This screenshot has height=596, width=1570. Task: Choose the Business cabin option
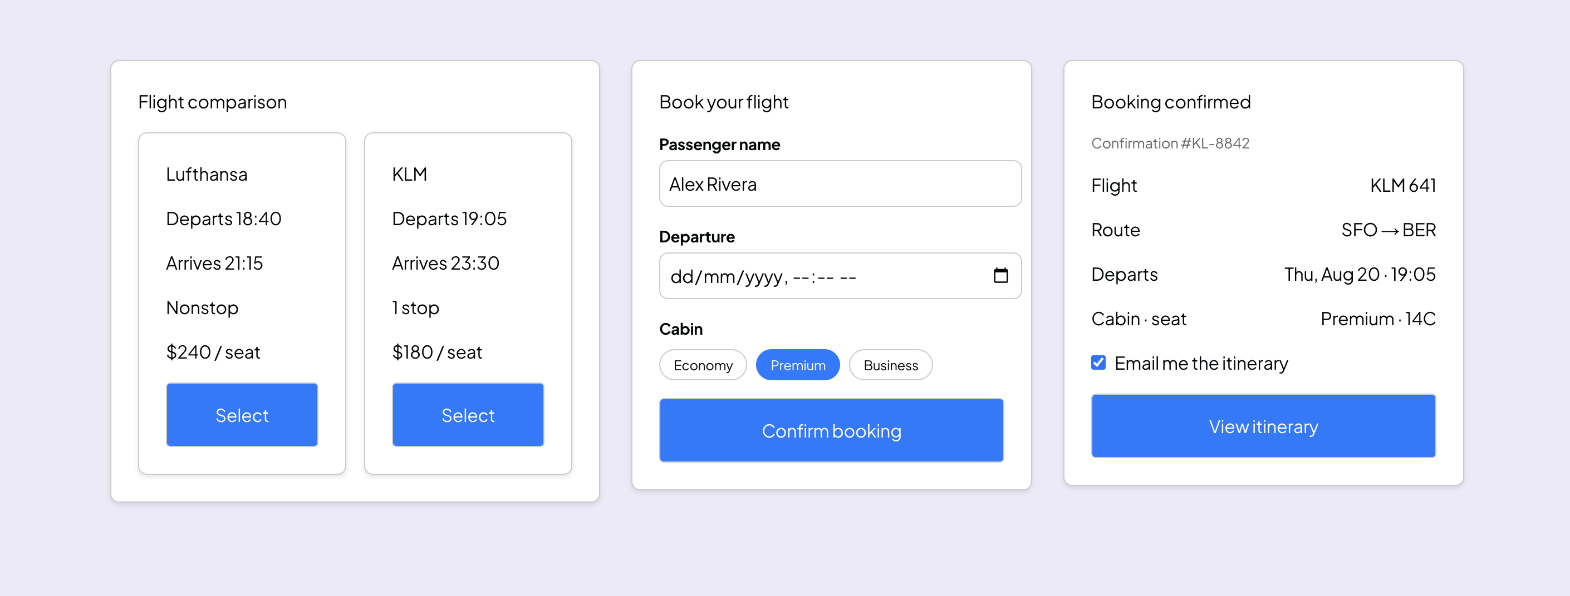click(890, 365)
